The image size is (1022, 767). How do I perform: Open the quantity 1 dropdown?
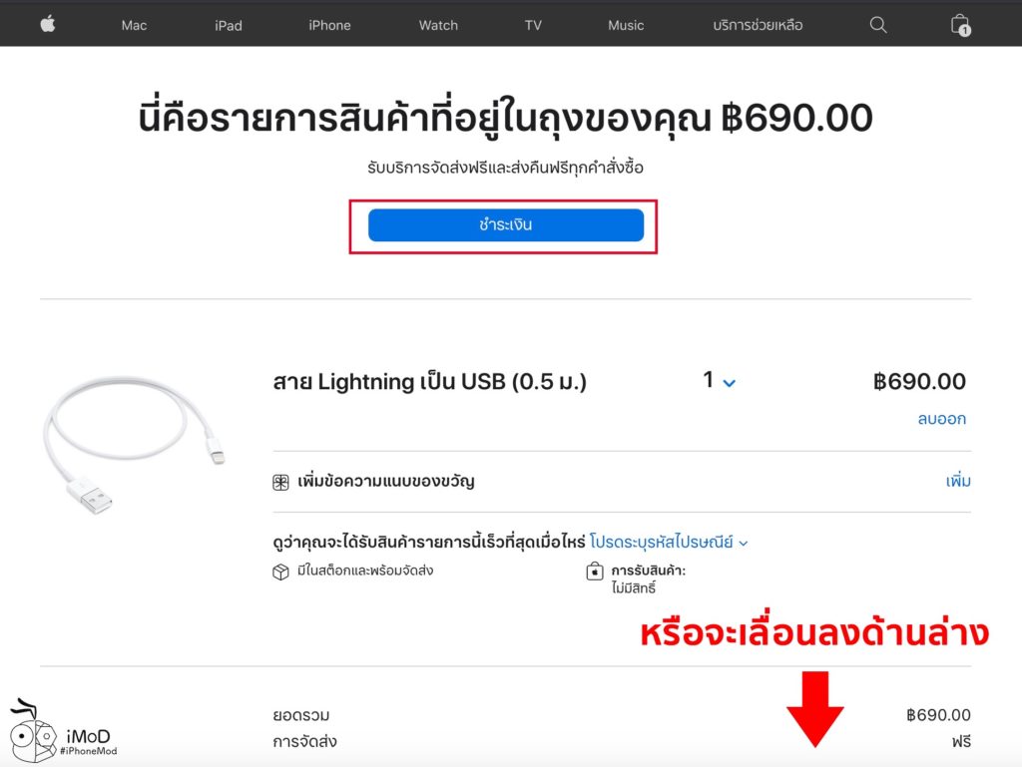pos(719,380)
